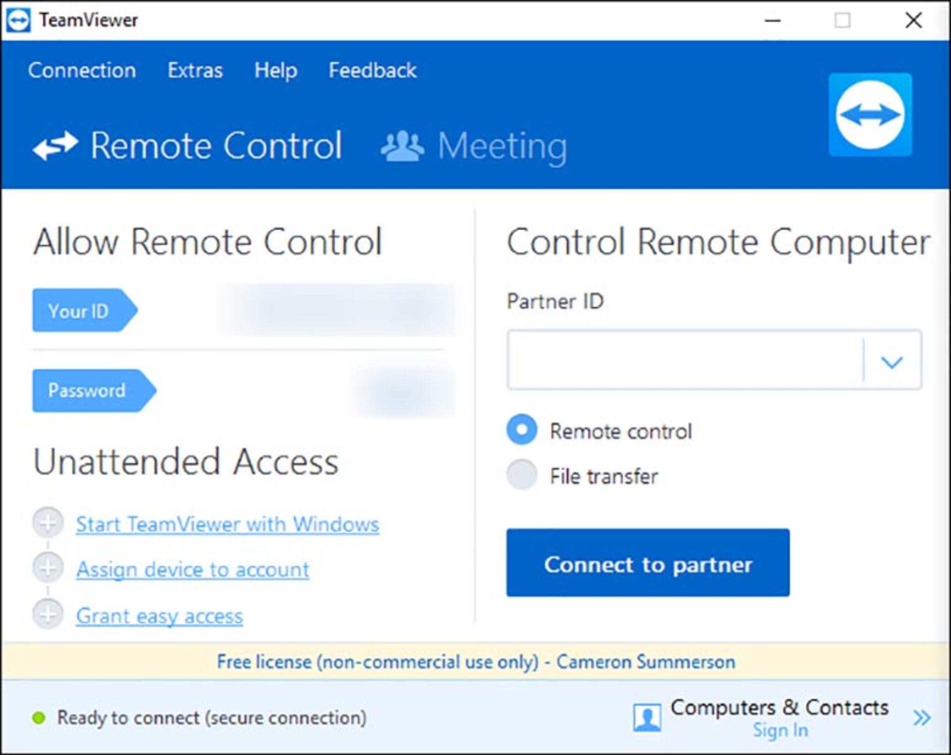Select the Remote control radio button

[x=522, y=429]
